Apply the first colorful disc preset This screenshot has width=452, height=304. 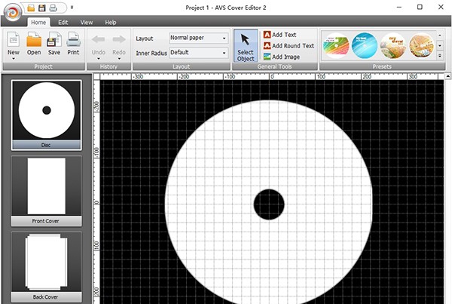tap(336, 46)
